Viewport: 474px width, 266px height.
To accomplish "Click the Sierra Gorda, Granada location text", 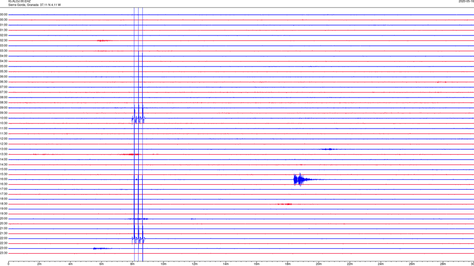I will pyautogui.click(x=24, y=5).
